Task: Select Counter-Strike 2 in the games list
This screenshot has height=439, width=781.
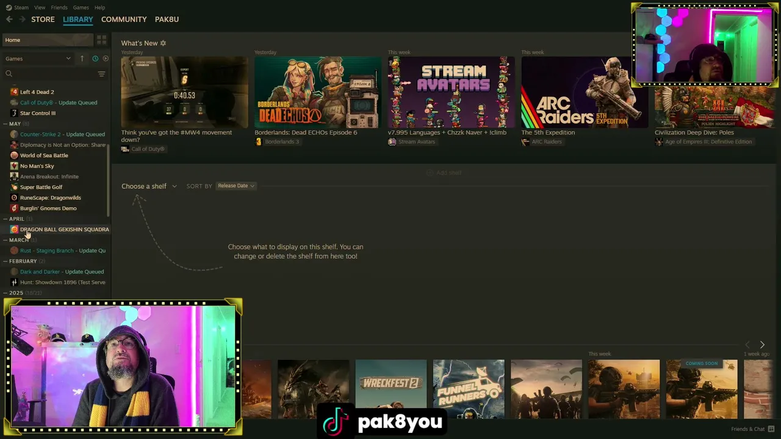Action: point(55,134)
